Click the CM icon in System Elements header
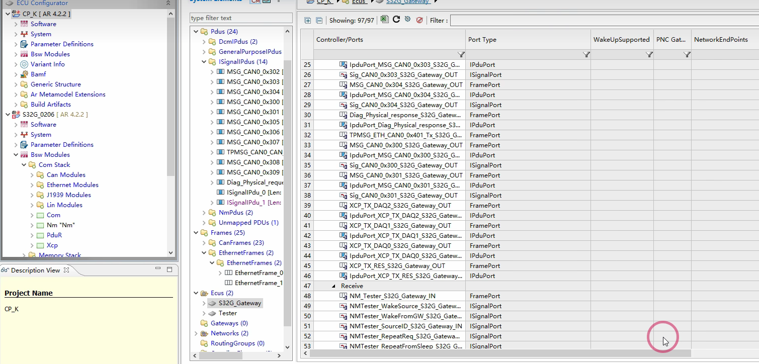Viewport: 759px width, 364px height. tap(255, 2)
